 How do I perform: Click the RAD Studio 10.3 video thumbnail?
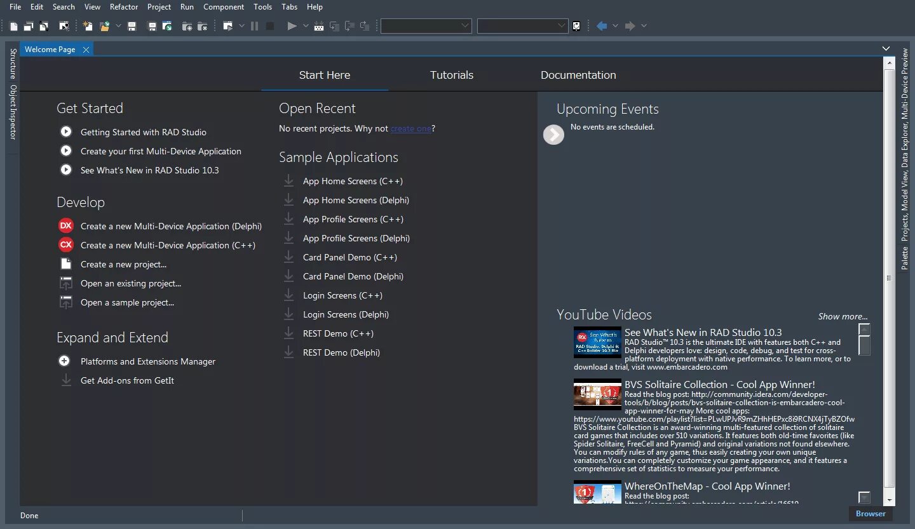coord(597,342)
